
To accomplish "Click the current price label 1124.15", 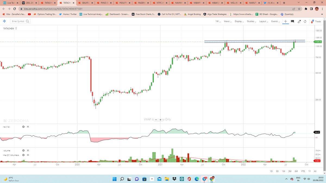I will point(318,42).
